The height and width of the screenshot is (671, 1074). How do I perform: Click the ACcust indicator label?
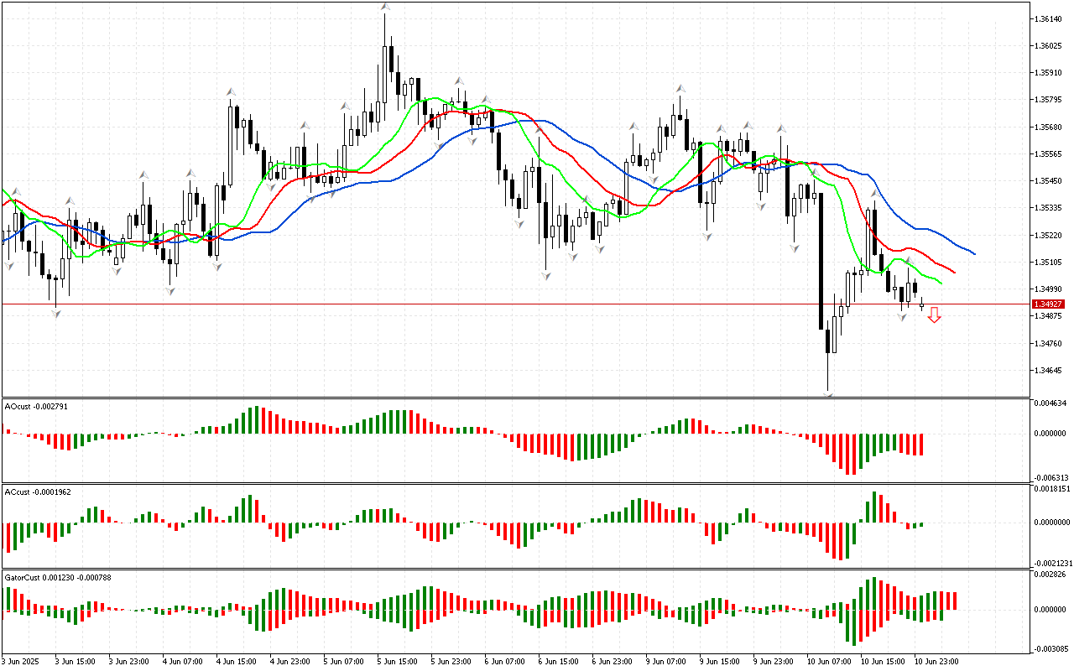(37, 492)
